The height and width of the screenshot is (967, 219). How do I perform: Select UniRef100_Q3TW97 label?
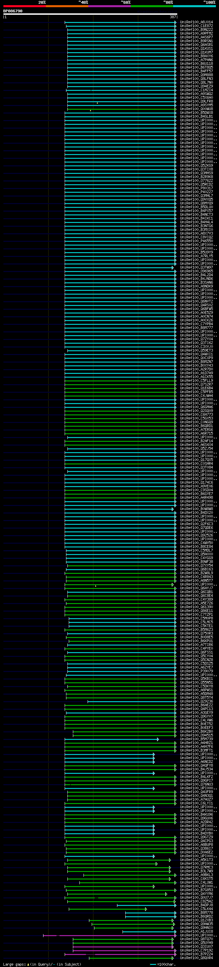click(x=196, y=267)
